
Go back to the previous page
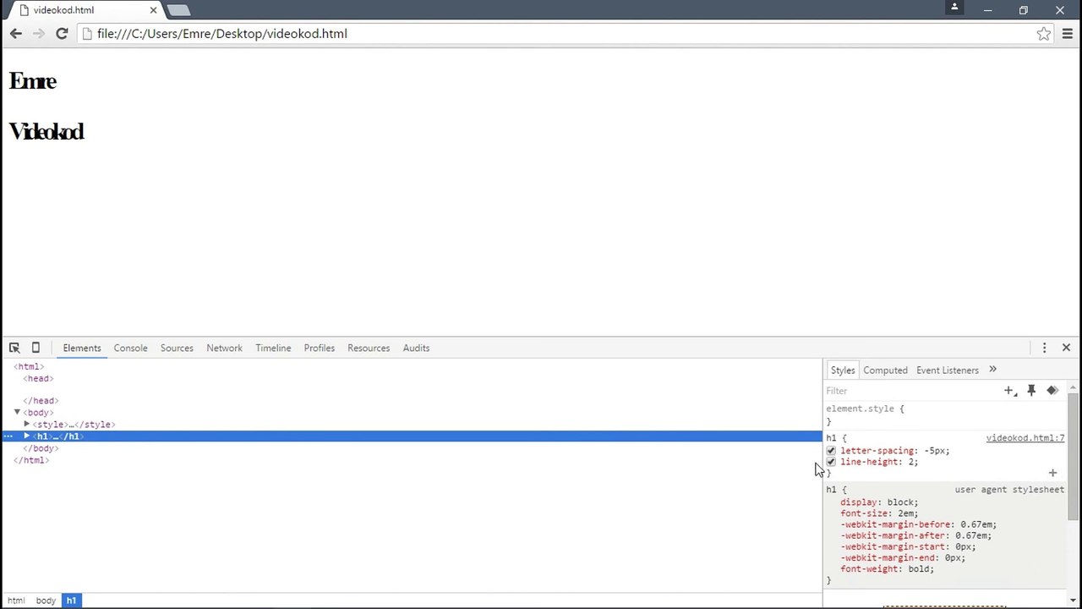16,34
